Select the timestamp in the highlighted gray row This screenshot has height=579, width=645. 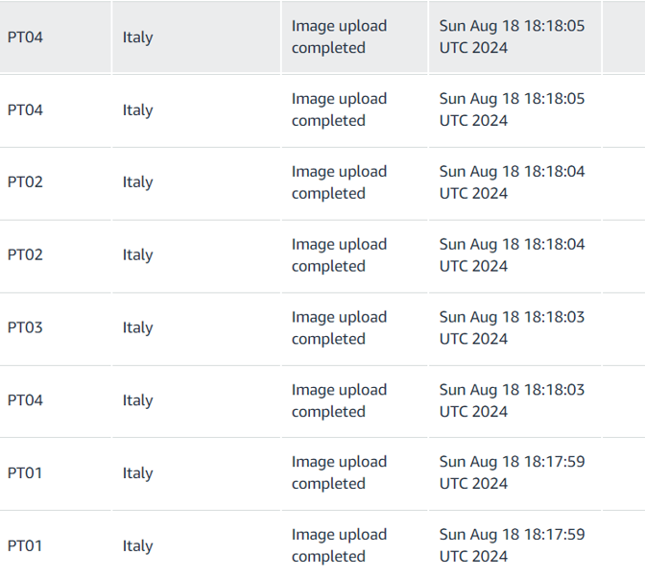[x=512, y=36]
